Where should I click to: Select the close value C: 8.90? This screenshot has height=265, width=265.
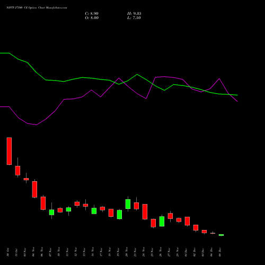coord(92,14)
